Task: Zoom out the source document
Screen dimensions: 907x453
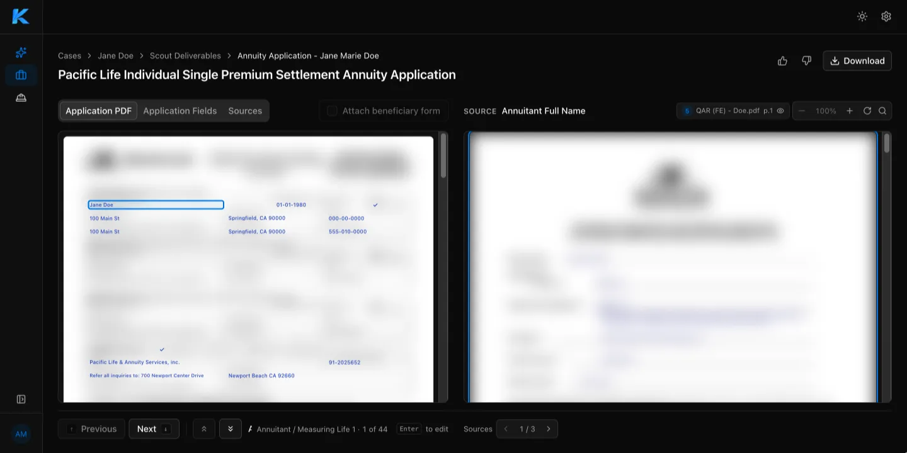Action: (802, 111)
